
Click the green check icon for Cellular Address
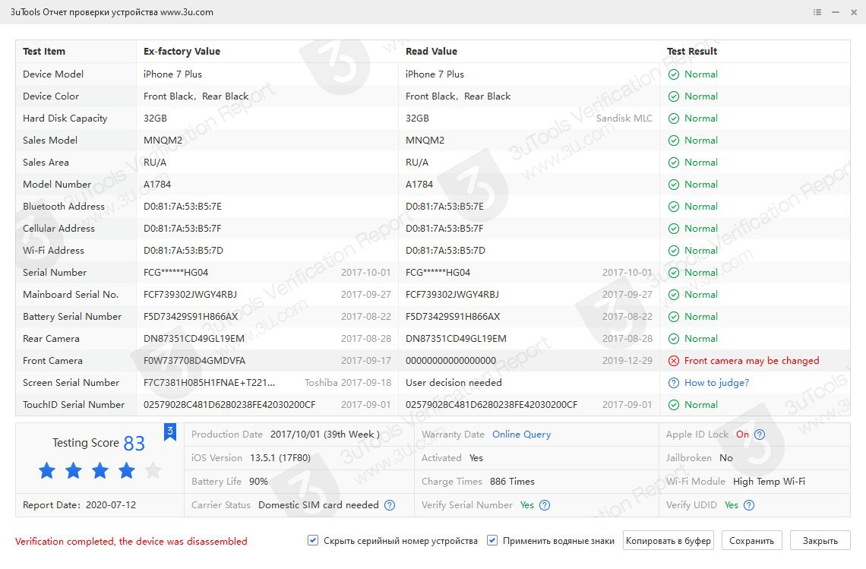tap(674, 229)
